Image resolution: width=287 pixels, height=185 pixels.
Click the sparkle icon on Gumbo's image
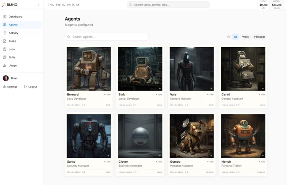coord(211,156)
